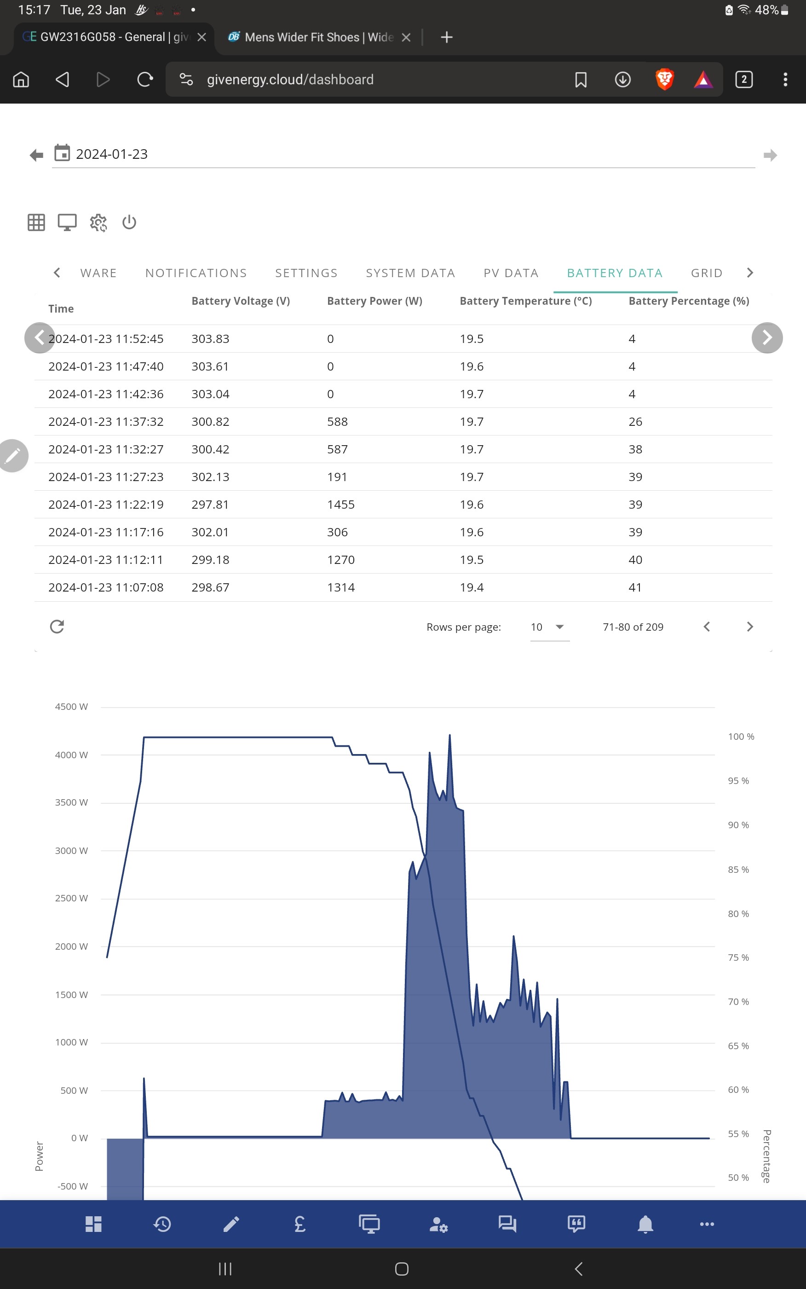
Task: Expand the rows per page dropdown
Action: [550, 627]
